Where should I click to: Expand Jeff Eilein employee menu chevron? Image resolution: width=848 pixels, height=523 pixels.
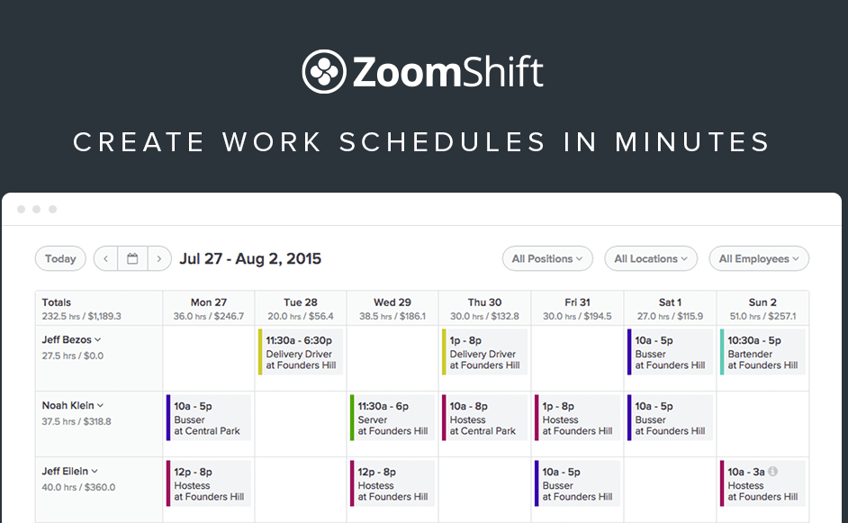[95, 472]
